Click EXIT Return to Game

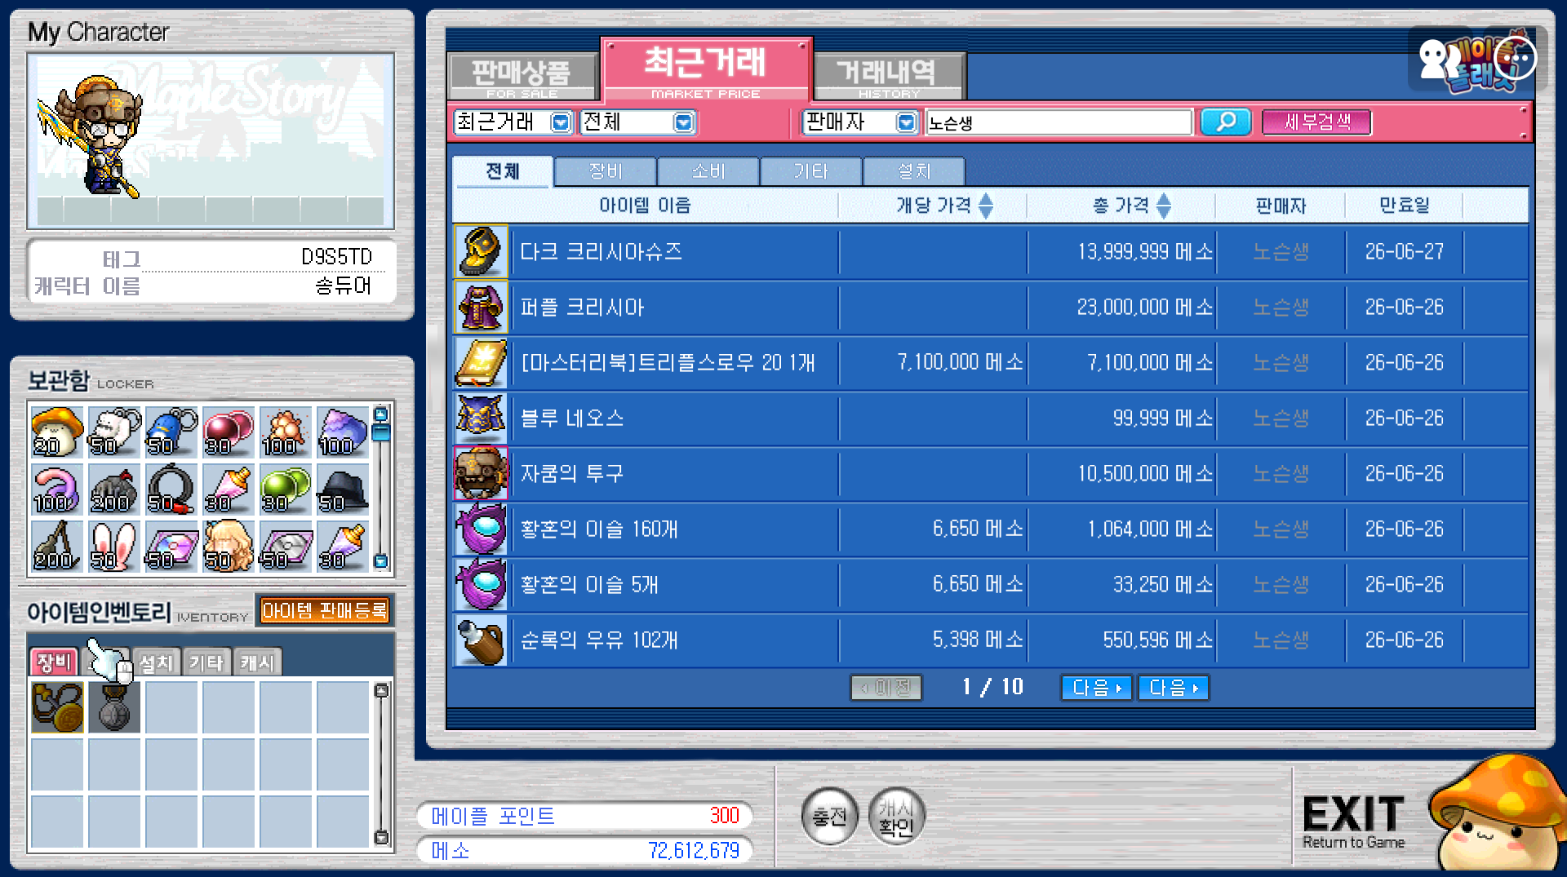click(x=1353, y=822)
